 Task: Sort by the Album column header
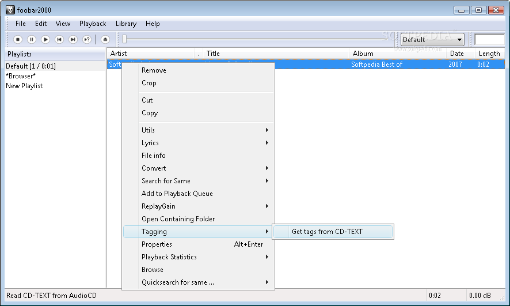(x=398, y=54)
